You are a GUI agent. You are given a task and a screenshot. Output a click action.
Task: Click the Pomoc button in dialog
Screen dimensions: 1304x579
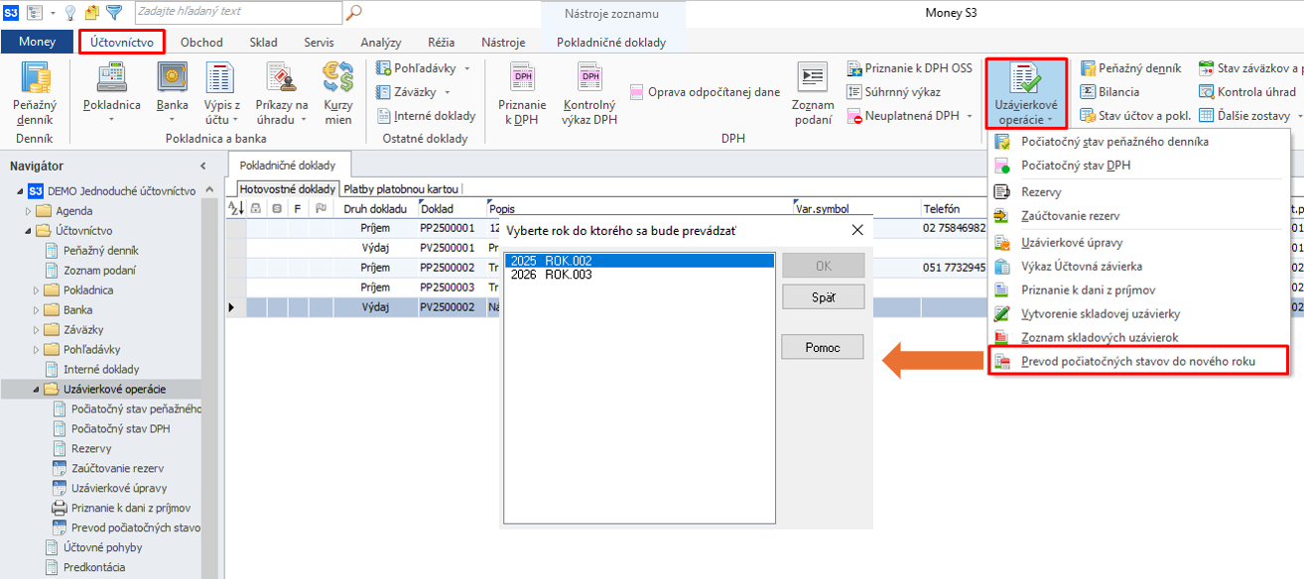[823, 348]
